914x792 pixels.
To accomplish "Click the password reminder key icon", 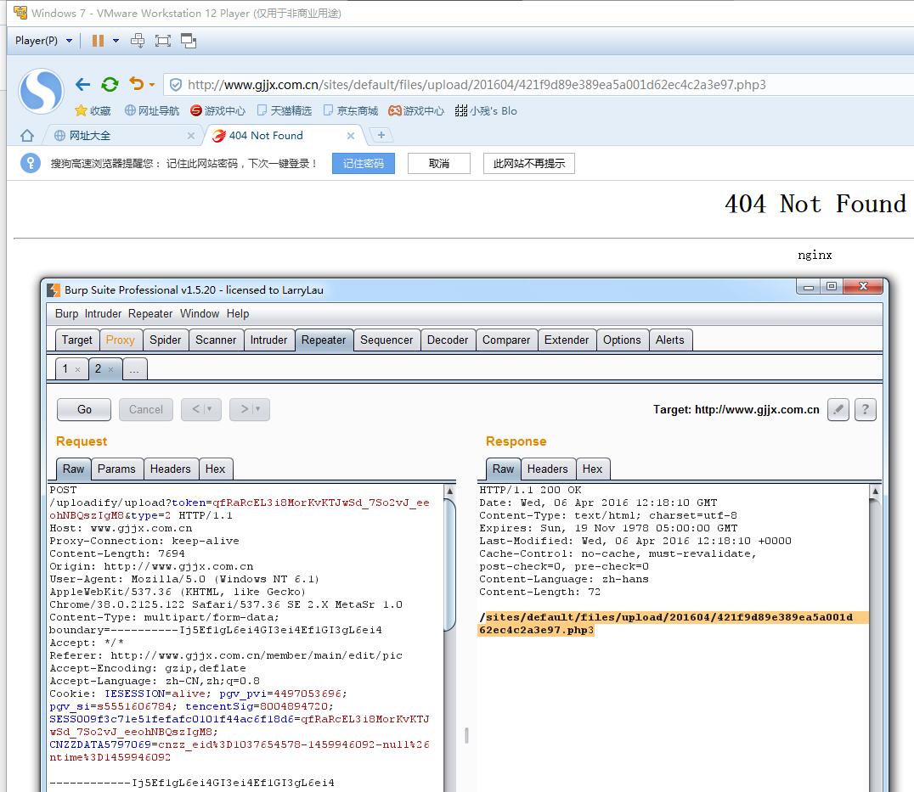I will click(x=31, y=163).
